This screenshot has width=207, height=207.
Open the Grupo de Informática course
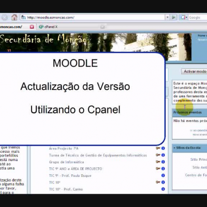(66, 162)
